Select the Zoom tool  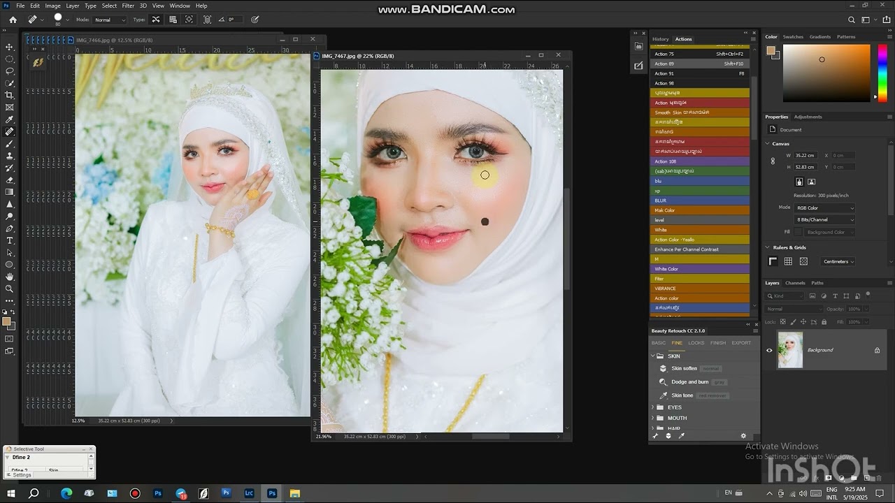[x=9, y=289]
